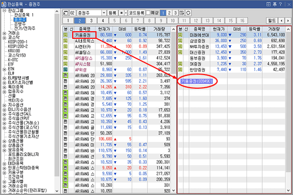
Task: Click the ■ button next to 등록
Action: click(x=121, y=13)
